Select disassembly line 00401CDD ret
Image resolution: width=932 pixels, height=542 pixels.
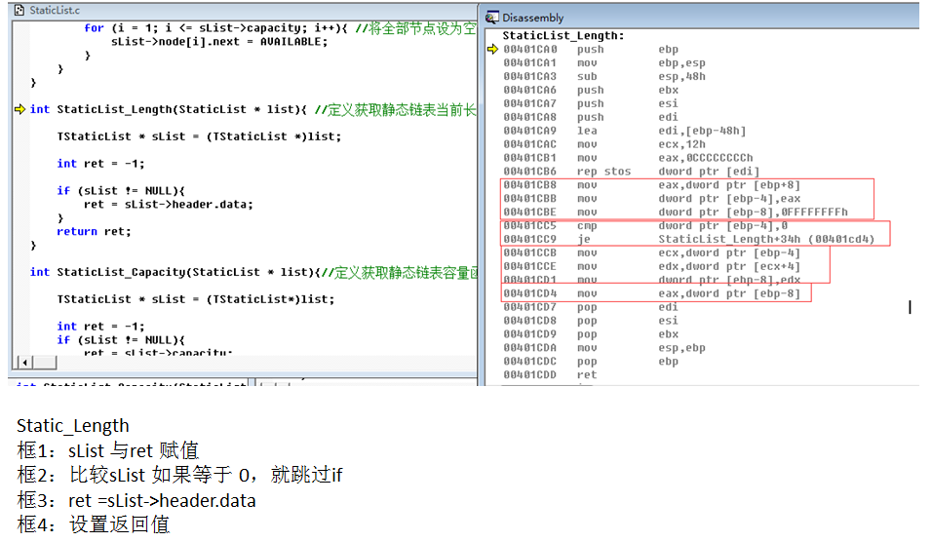[551, 375]
